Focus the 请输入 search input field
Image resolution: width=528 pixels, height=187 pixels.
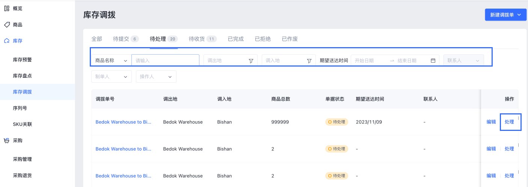pyautogui.click(x=165, y=60)
